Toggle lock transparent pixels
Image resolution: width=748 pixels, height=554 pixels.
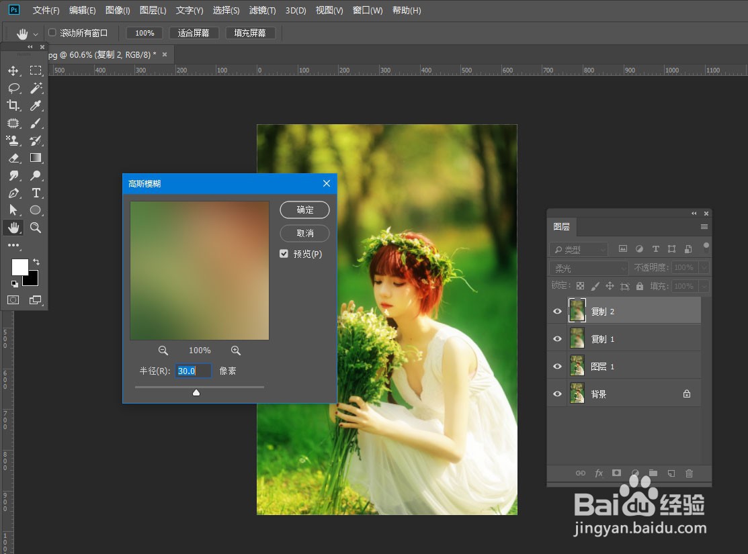tap(580, 286)
